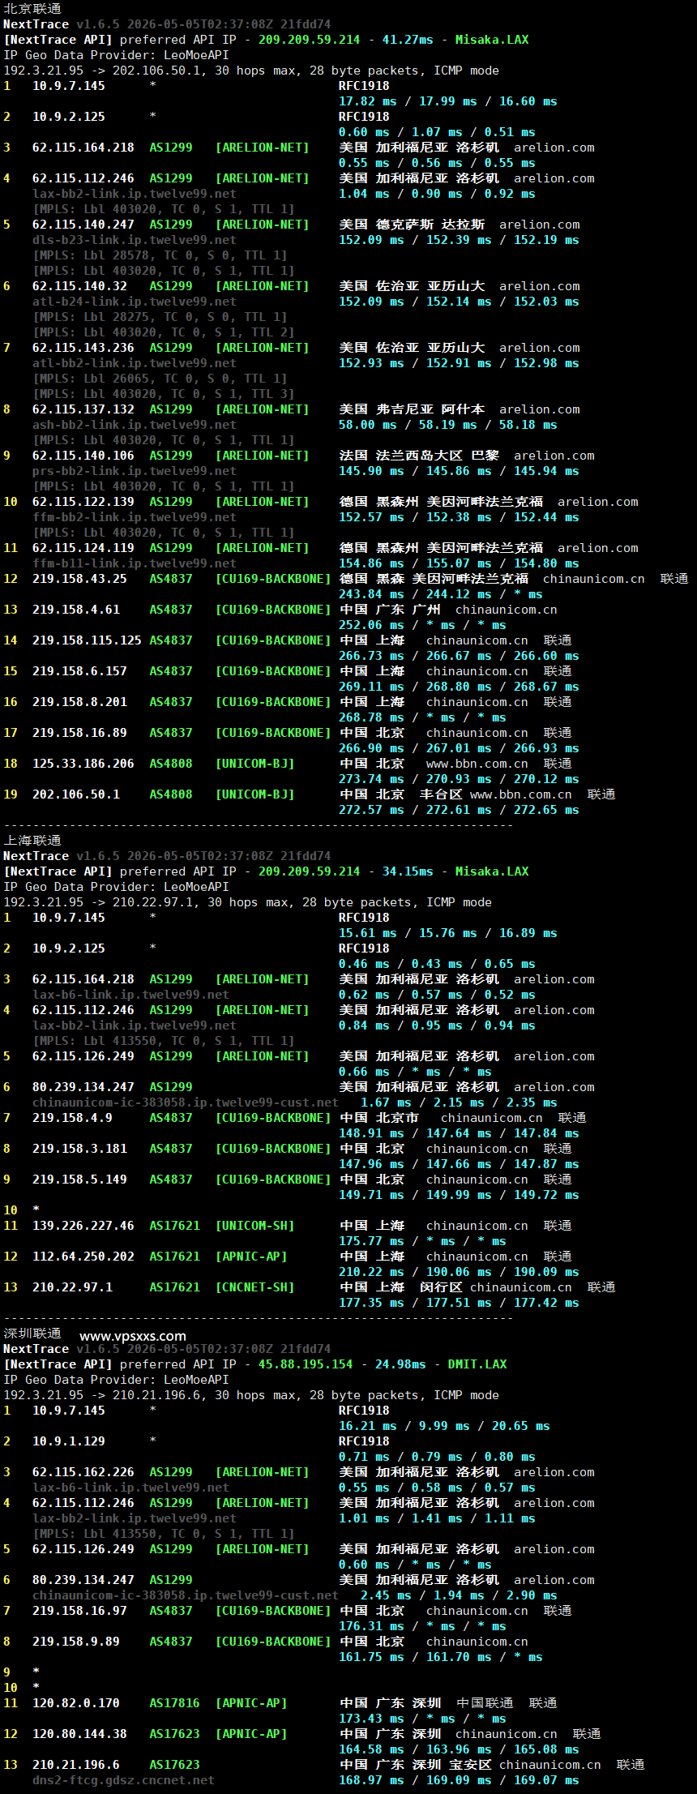Select hop IP 139.226.227.46

[x=83, y=1225]
